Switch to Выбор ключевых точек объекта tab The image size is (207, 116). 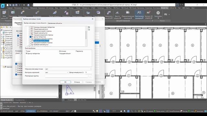[x=35, y=23]
